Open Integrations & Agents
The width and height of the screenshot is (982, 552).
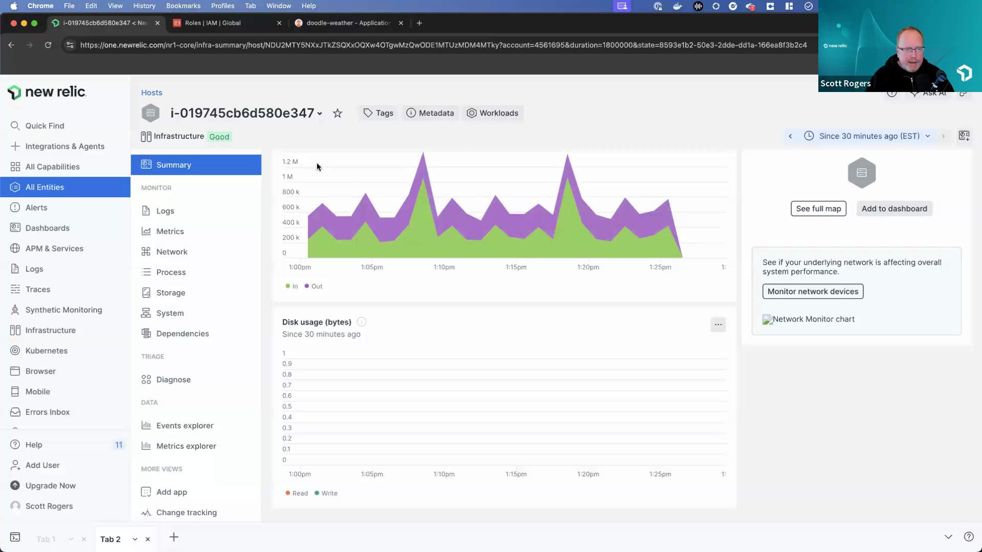pos(64,146)
